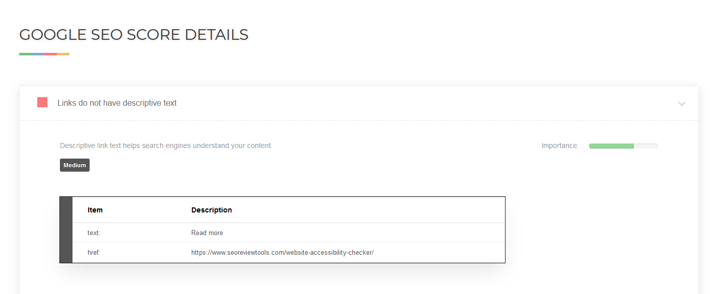Select the Item column header
Image resolution: width=719 pixels, height=294 pixels.
pyautogui.click(x=95, y=210)
